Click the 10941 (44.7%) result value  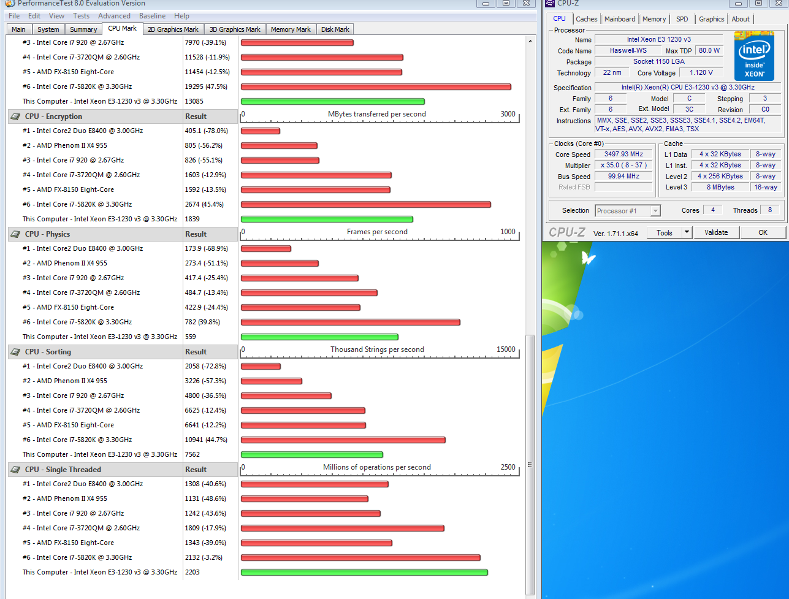206,440
